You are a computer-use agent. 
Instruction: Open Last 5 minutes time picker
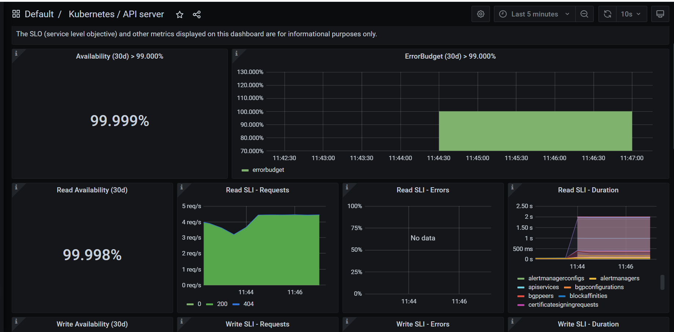click(535, 14)
